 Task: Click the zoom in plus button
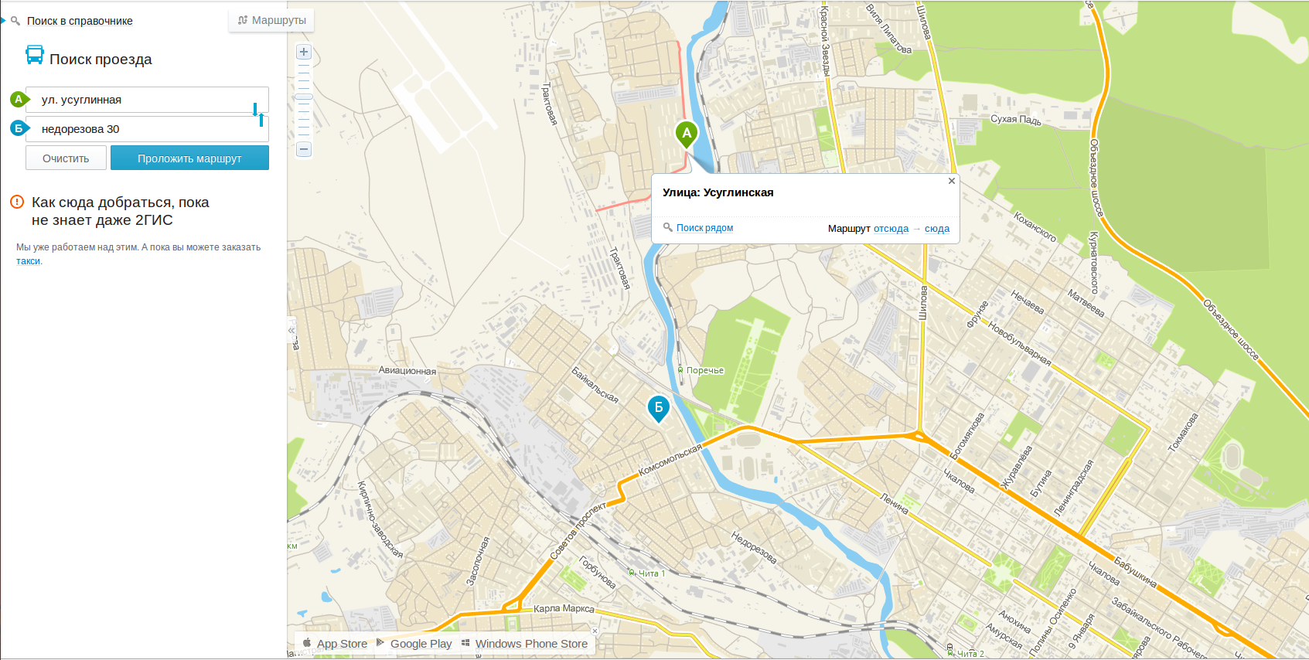pyautogui.click(x=304, y=52)
